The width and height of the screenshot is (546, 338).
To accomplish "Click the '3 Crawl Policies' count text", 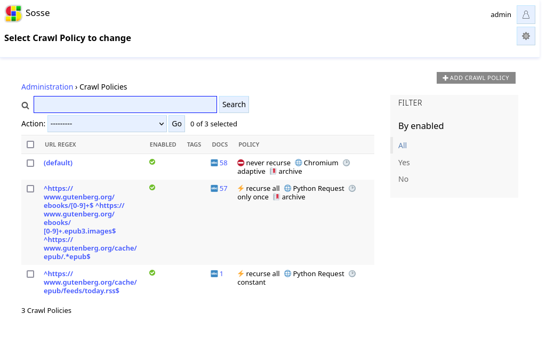I will point(46,310).
